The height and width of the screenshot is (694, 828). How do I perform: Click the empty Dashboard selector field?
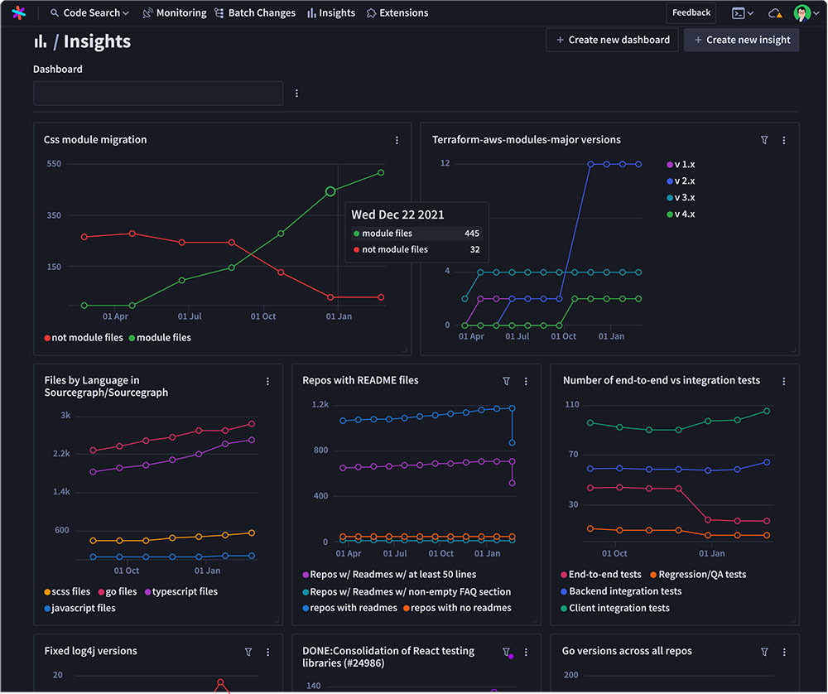(x=157, y=93)
